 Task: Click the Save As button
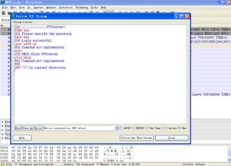pyautogui.click(x=28, y=128)
